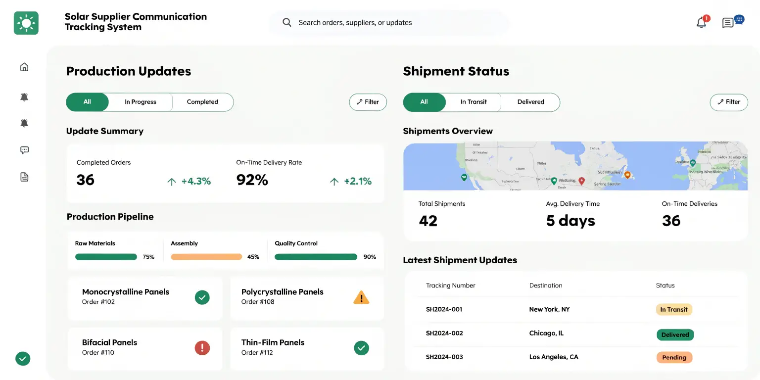Select the In Progress production filter
The height and width of the screenshot is (380, 760).
(140, 102)
